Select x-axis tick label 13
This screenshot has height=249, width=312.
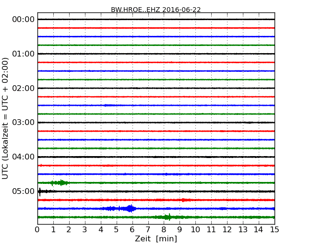pos(243,230)
